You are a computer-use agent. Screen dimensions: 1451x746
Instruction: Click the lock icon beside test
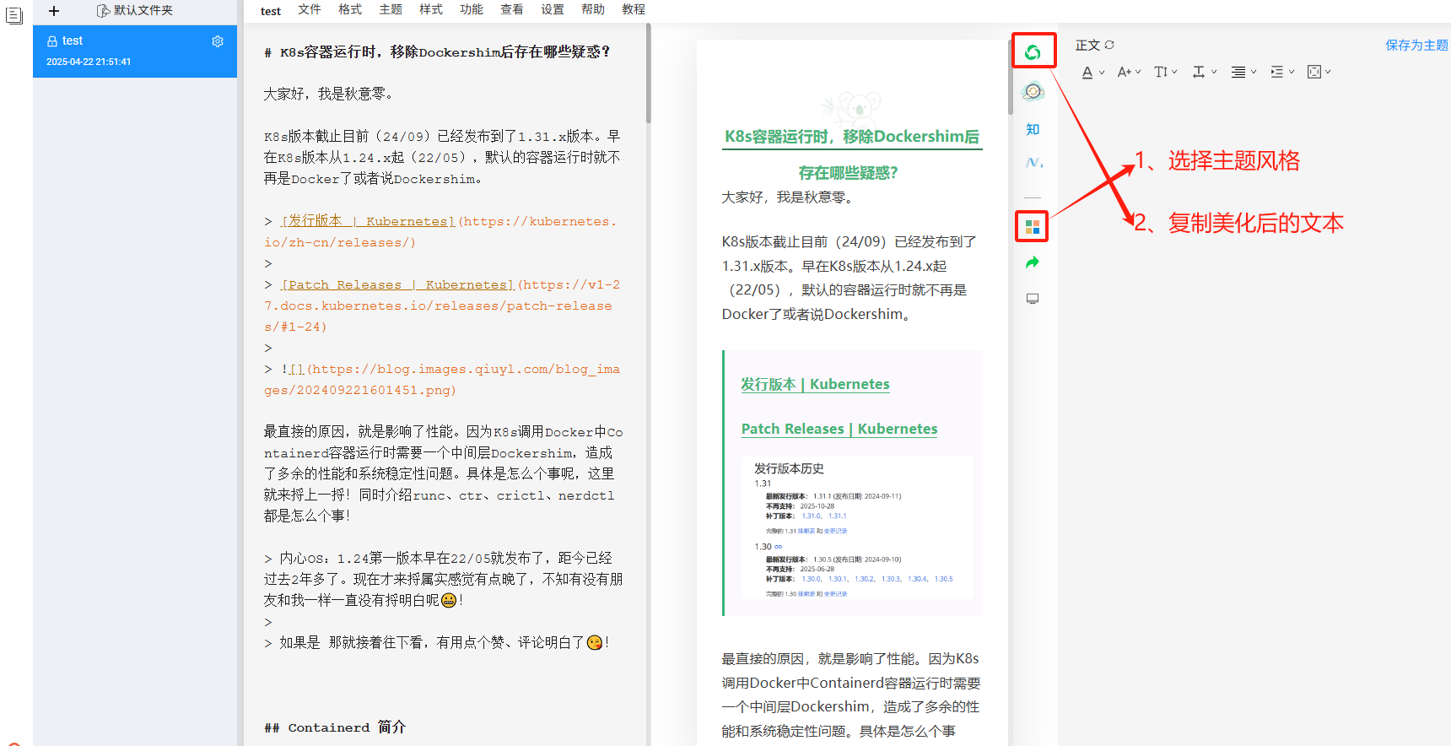[x=52, y=41]
